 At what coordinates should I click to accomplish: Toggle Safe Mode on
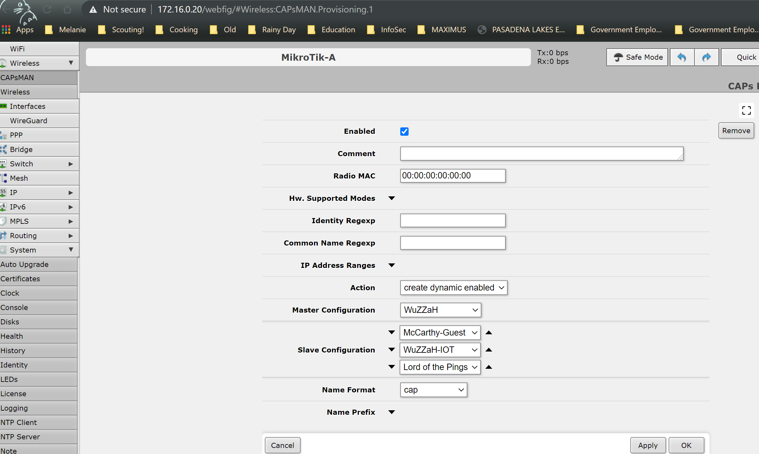[637, 57]
